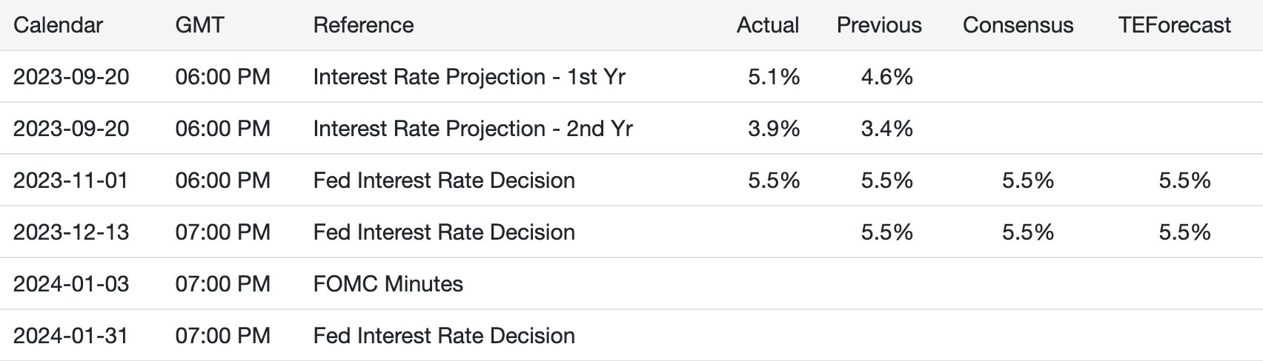
Task: Click the GMT column header
Action: click(x=199, y=25)
